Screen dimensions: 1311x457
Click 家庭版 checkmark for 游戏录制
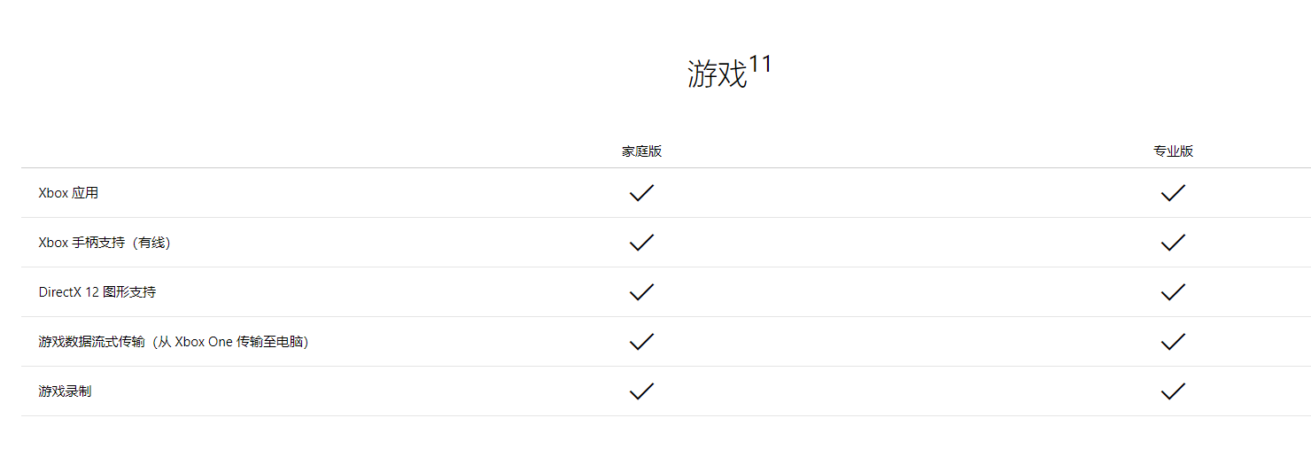coord(641,391)
